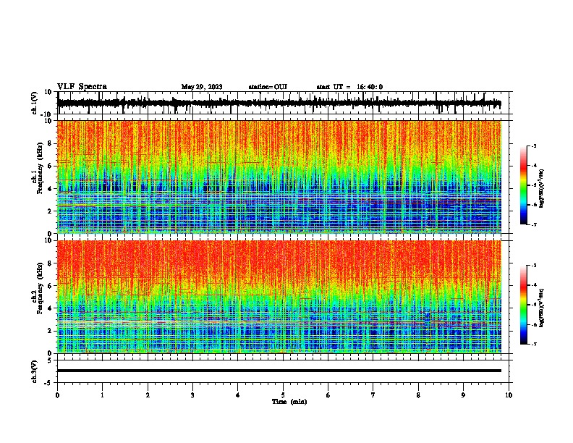Click the 'Time (min)' axis label
The width and height of the screenshot is (573, 443).
click(x=289, y=402)
